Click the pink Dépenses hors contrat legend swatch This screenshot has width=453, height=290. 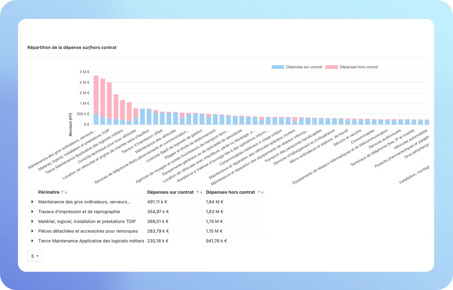[x=331, y=67]
